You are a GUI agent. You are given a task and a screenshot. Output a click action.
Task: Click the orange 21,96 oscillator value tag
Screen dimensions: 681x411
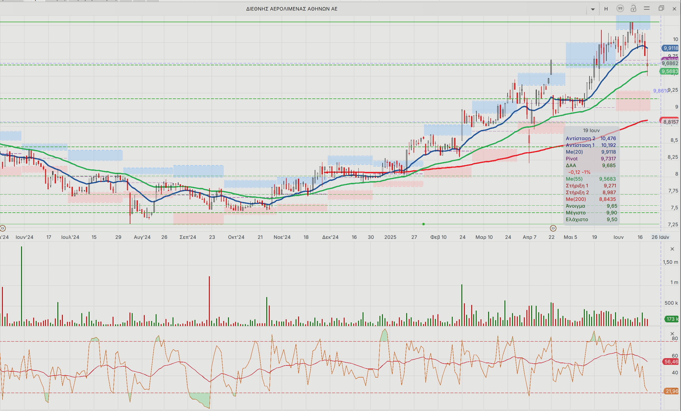(x=672, y=391)
